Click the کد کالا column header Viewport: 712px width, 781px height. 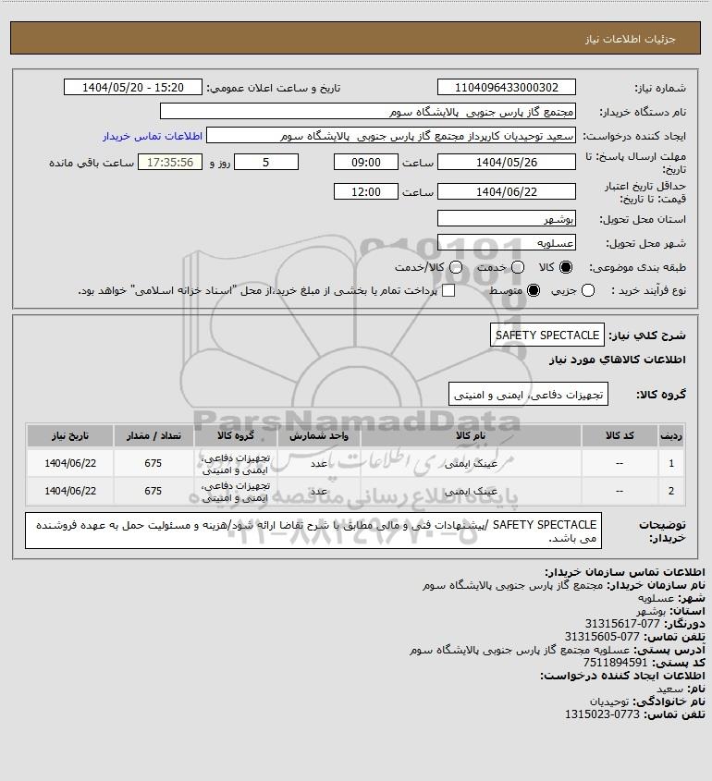620,436
